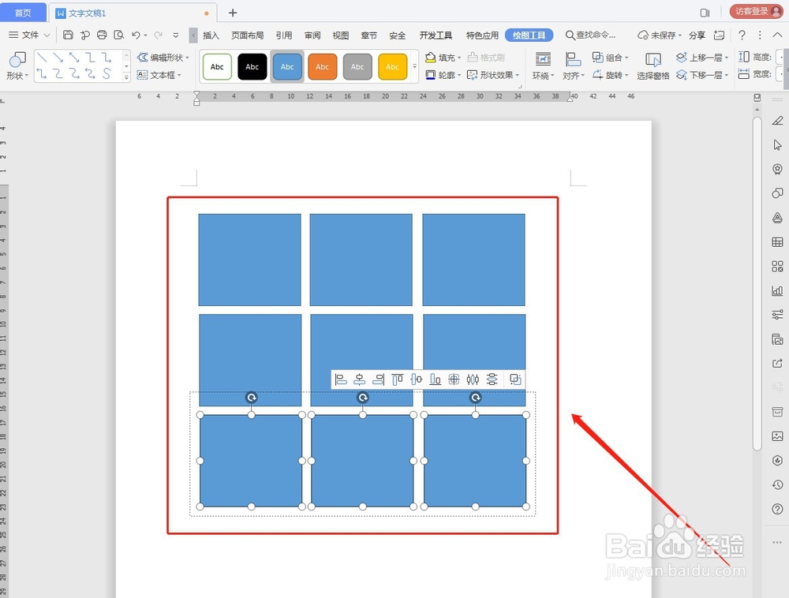Expand the shape style gallery arrow
The width and height of the screenshot is (789, 598).
click(415, 66)
